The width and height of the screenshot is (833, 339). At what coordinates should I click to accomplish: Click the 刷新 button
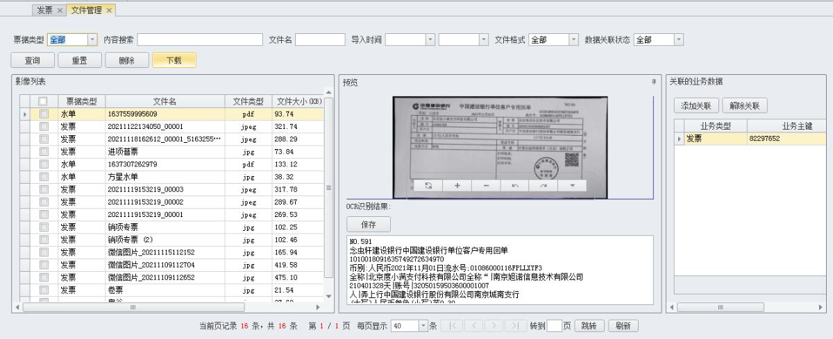[x=623, y=326]
